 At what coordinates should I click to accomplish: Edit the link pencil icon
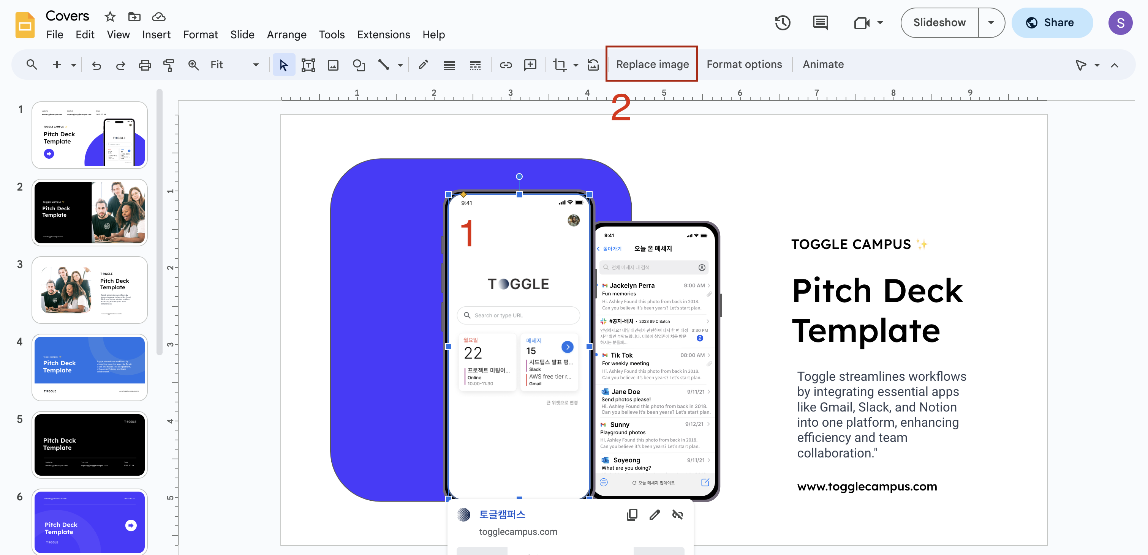click(x=655, y=514)
